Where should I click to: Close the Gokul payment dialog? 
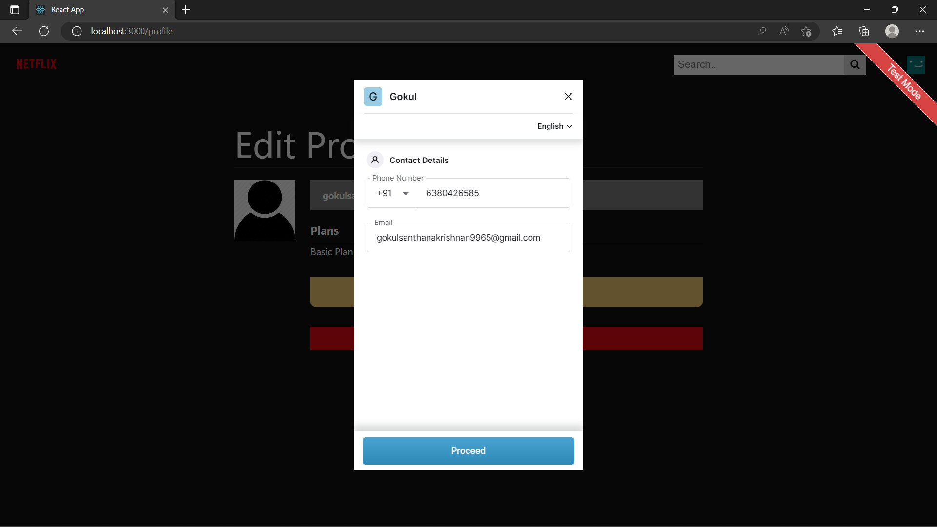pyautogui.click(x=568, y=97)
